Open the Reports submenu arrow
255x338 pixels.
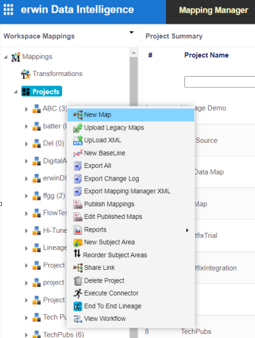(187, 230)
